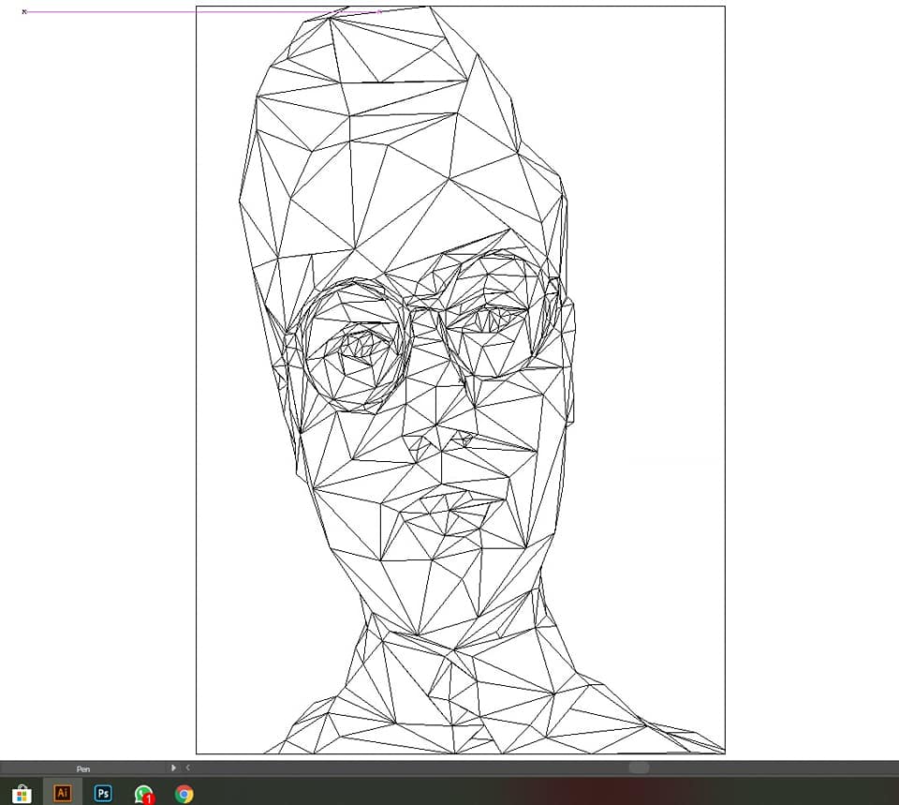This screenshot has height=805, width=899.
Task: Open WhatsApp with the unread notification badge
Action: pos(144,794)
